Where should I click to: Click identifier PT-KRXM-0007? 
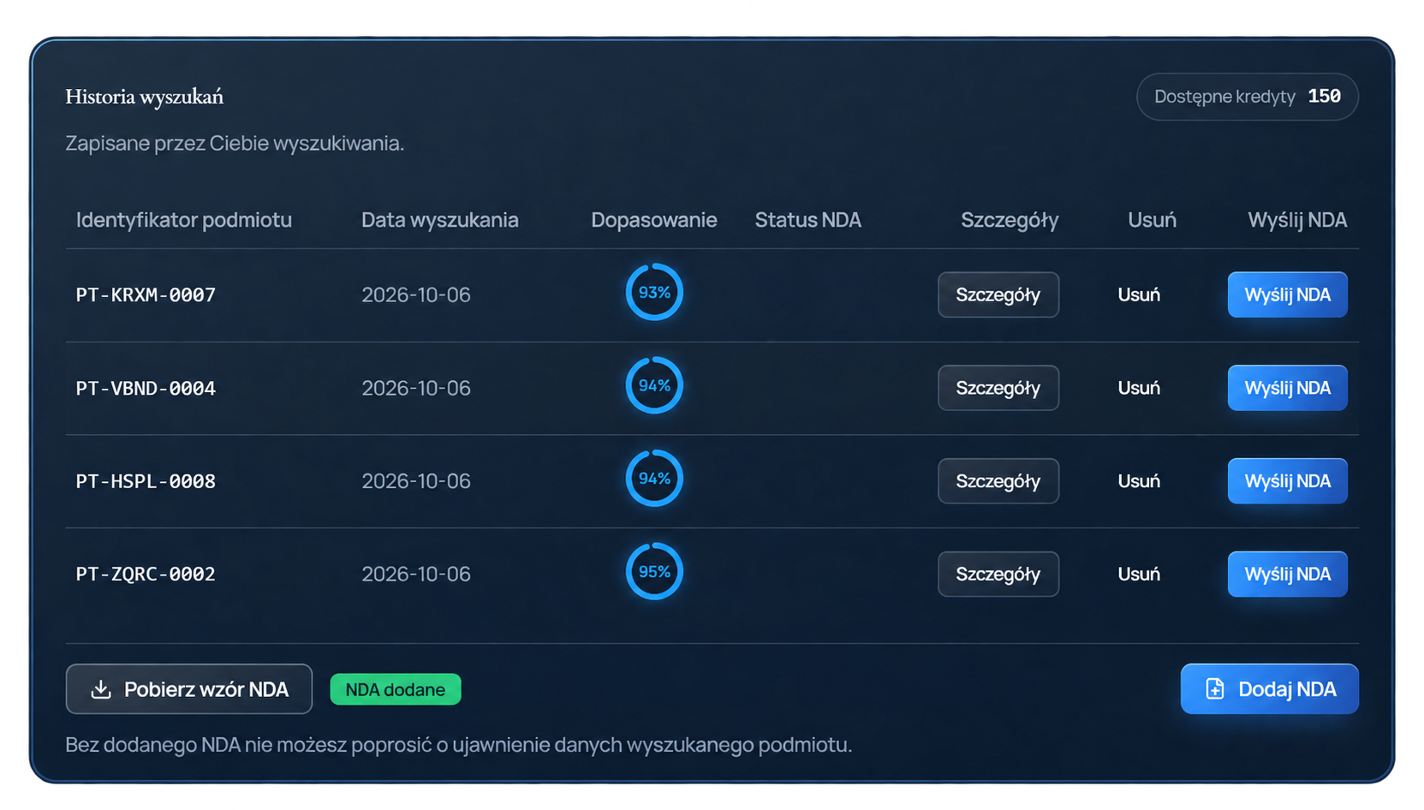[146, 295]
